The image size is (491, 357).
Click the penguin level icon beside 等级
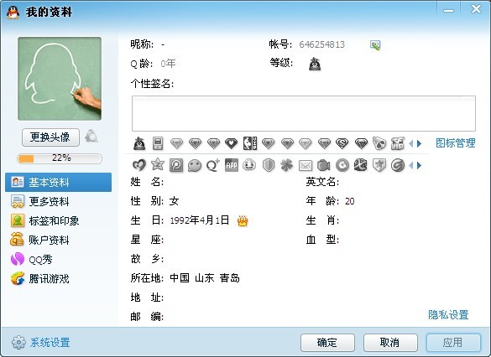pos(315,64)
